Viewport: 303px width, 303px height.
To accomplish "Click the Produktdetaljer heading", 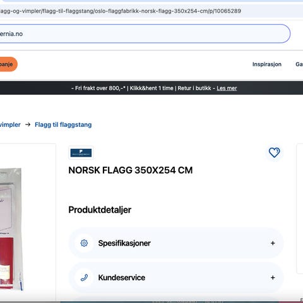I will (x=100, y=210).
